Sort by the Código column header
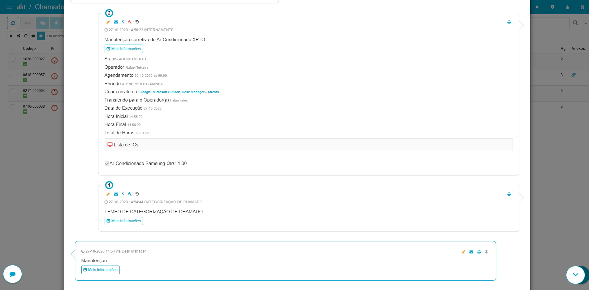This screenshot has height=290, width=589. (29, 49)
